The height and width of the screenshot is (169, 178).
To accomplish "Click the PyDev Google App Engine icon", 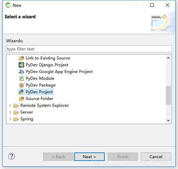I will (21, 72).
